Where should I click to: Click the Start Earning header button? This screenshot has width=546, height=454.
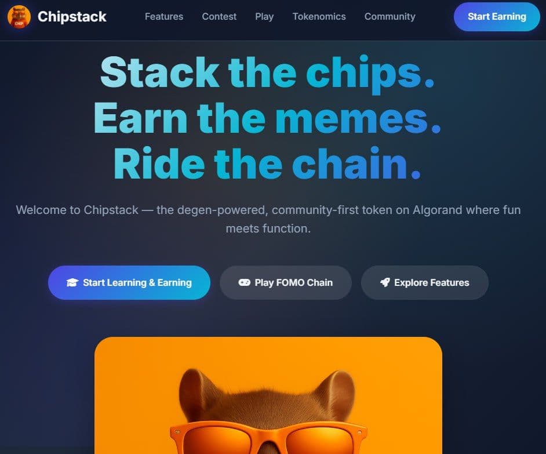click(497, 17)
